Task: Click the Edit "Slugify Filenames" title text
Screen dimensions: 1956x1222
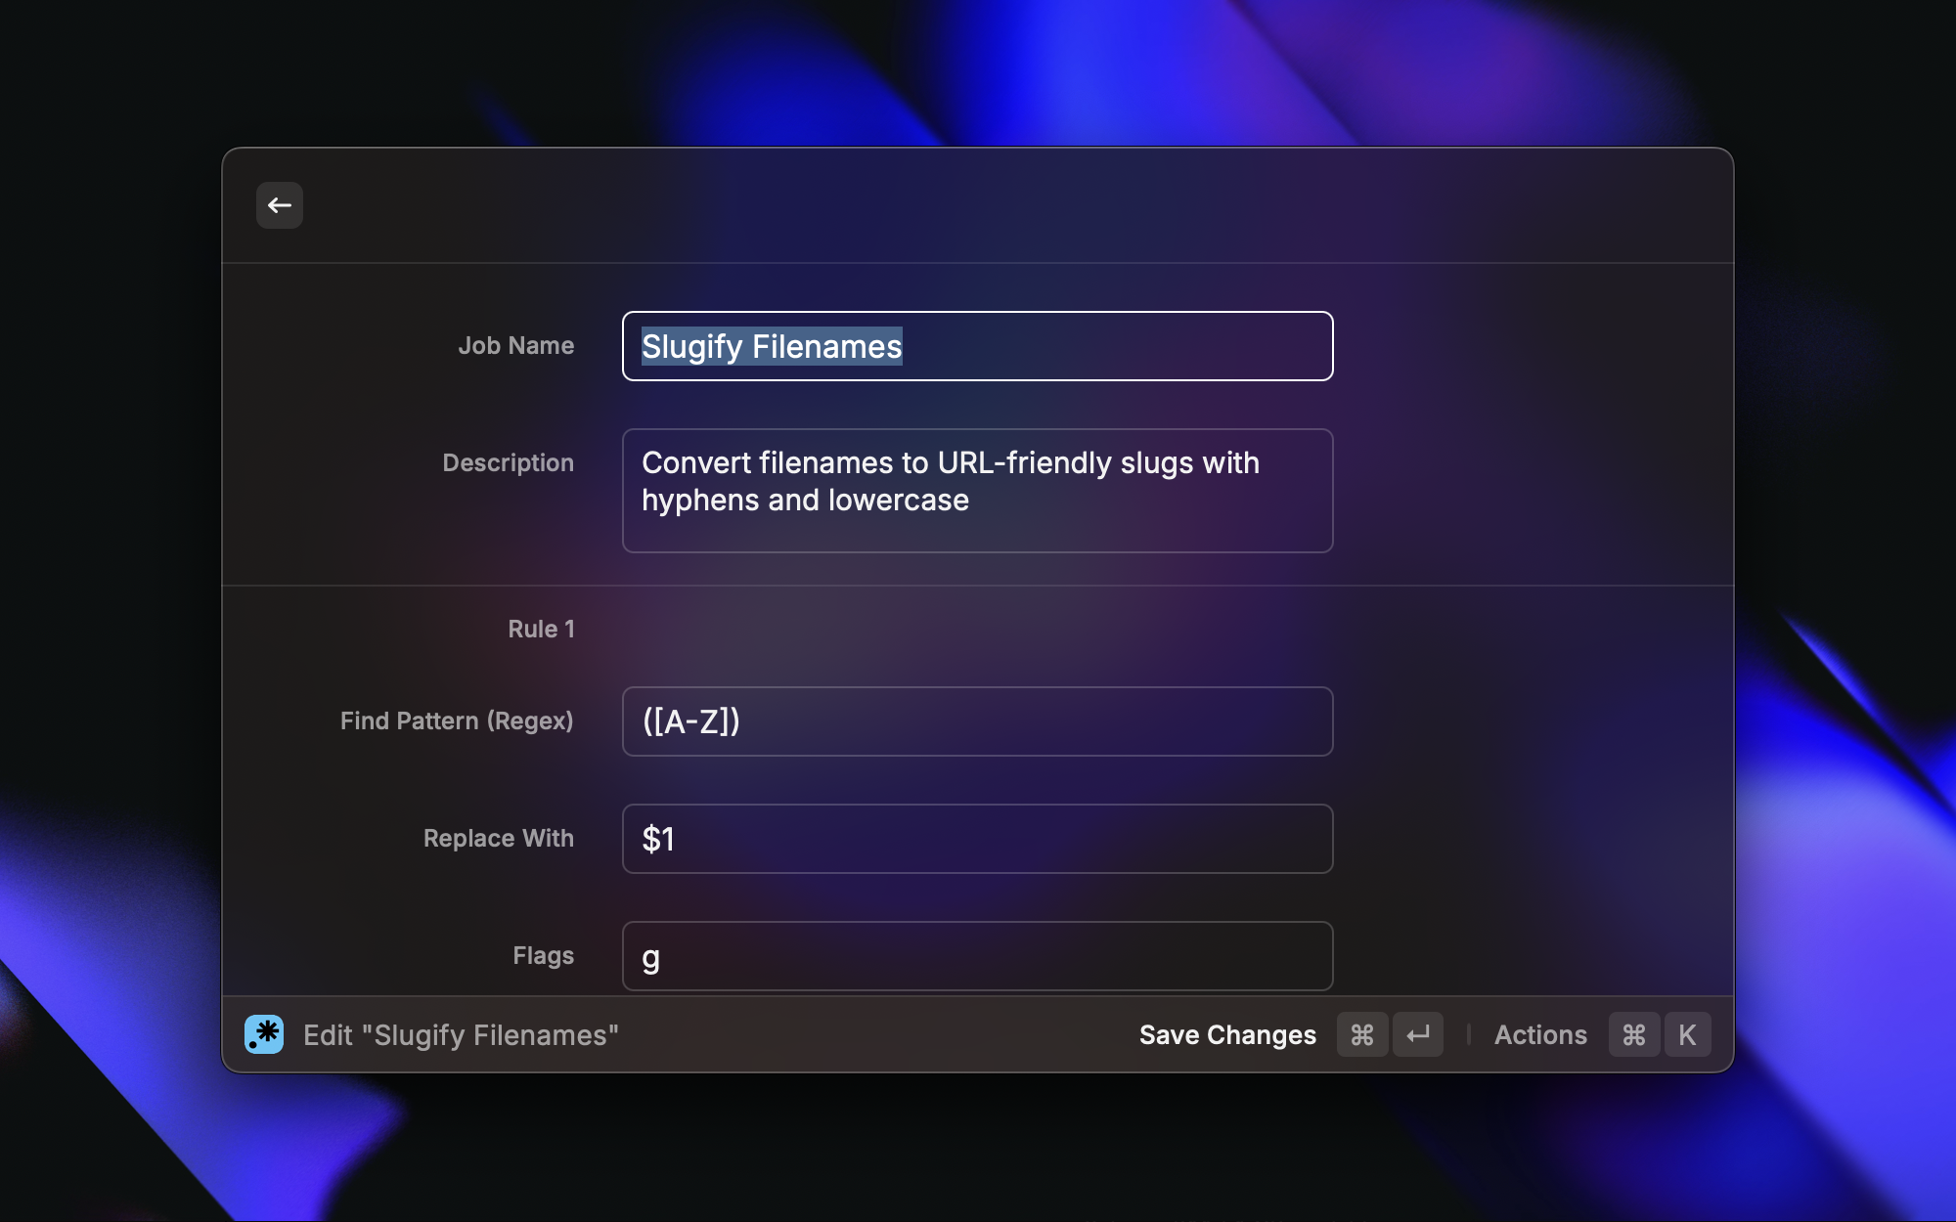Action: click(461, 1035)
